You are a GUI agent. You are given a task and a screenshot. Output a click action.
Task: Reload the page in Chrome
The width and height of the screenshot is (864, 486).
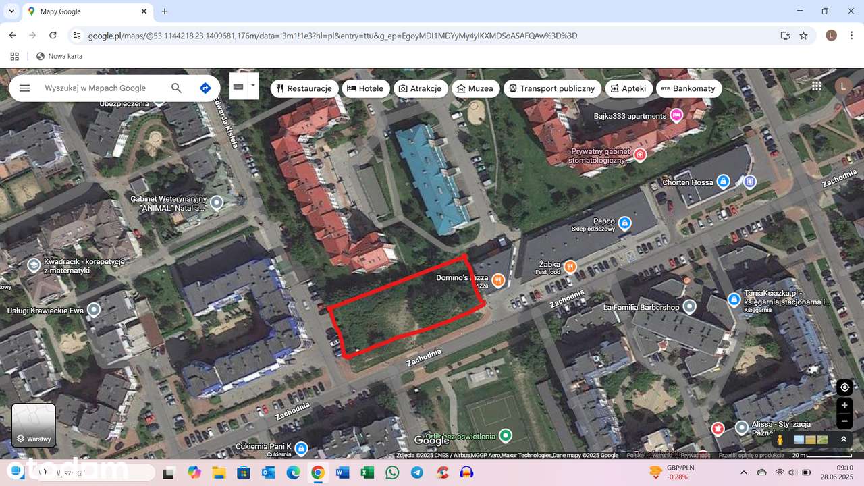click(53, 36)
